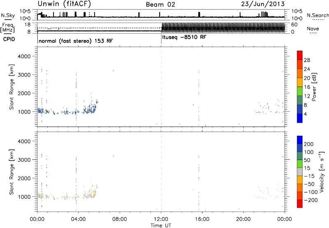
Task: Click the green 12-16 power colorbar segment
Action: [x=300, y=91]
